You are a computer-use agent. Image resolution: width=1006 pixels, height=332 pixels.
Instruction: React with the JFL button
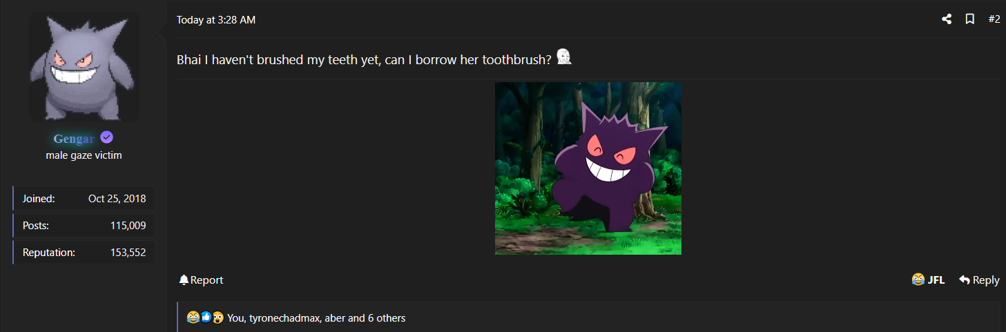(928, 280)
